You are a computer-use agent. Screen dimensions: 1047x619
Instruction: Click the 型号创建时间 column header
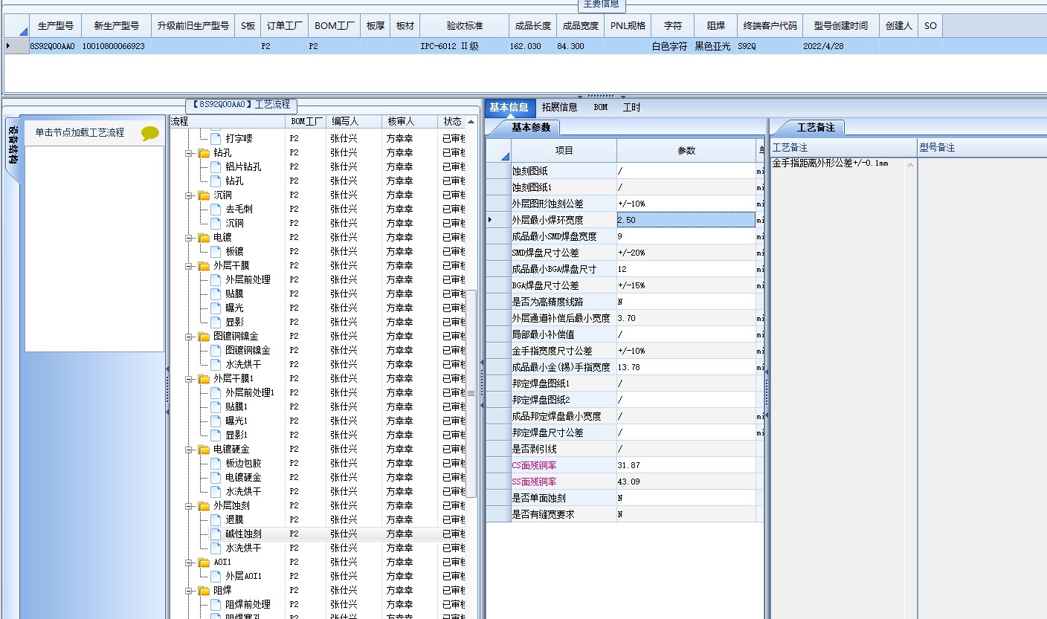click(840, 26)
